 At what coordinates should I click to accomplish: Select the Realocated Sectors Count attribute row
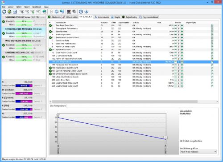pyautogui.click(x=133, y=37)
